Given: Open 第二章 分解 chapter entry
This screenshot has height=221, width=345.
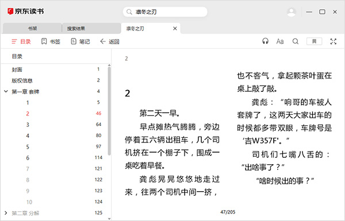Looking at the screenshot, I should pos(56,213).
